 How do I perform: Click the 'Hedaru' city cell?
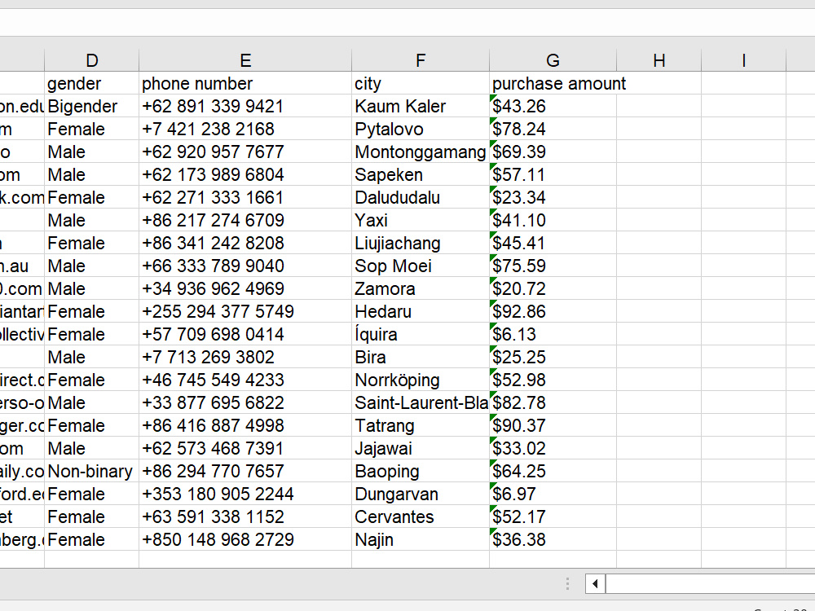(x=421, y=311)
